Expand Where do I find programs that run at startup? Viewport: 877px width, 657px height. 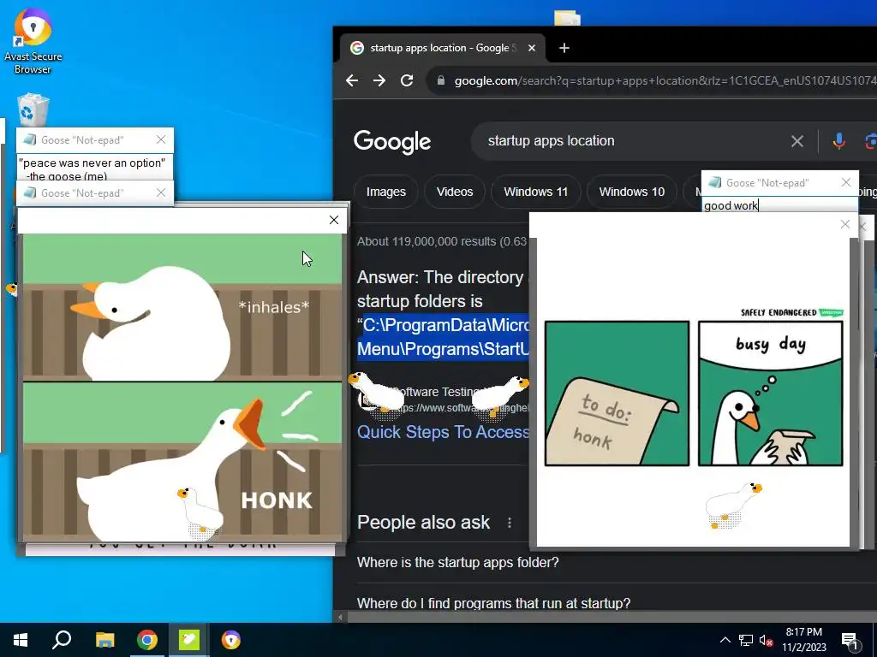click(493, 603)
